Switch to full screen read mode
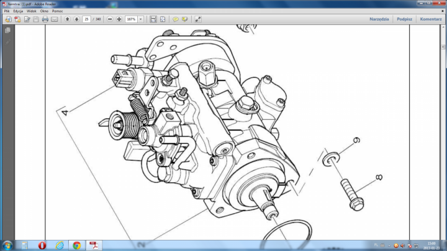This screenshot has height=251, width=447. (x=198, y=19)
